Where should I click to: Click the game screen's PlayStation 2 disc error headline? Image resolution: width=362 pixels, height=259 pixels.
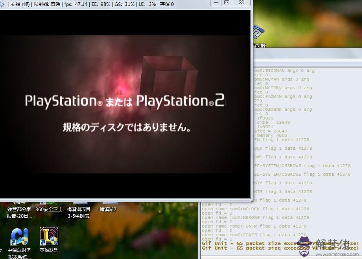tap(125, 101)
